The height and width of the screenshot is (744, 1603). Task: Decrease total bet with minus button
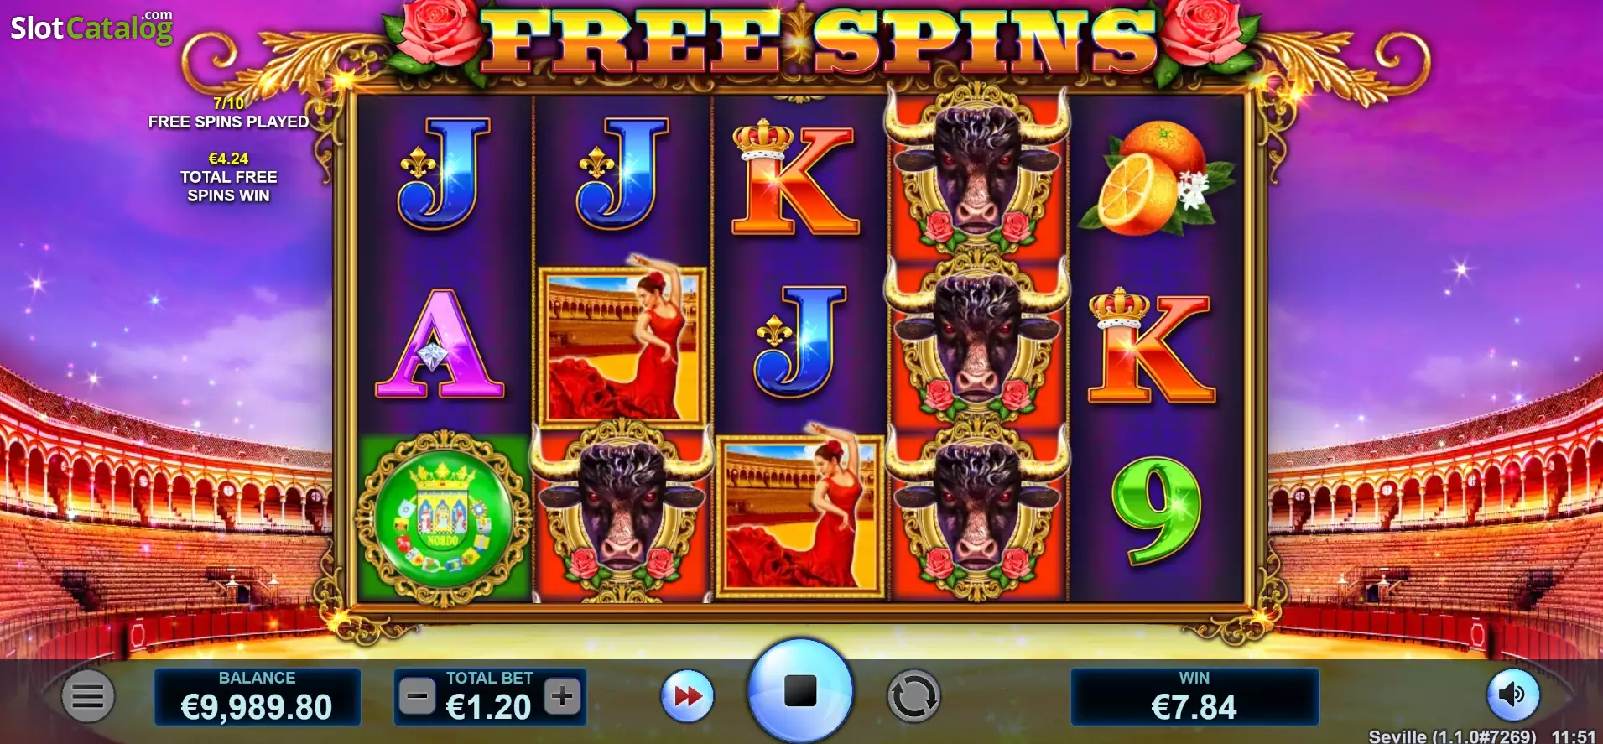pyautogui.click(x=417, y=696)
